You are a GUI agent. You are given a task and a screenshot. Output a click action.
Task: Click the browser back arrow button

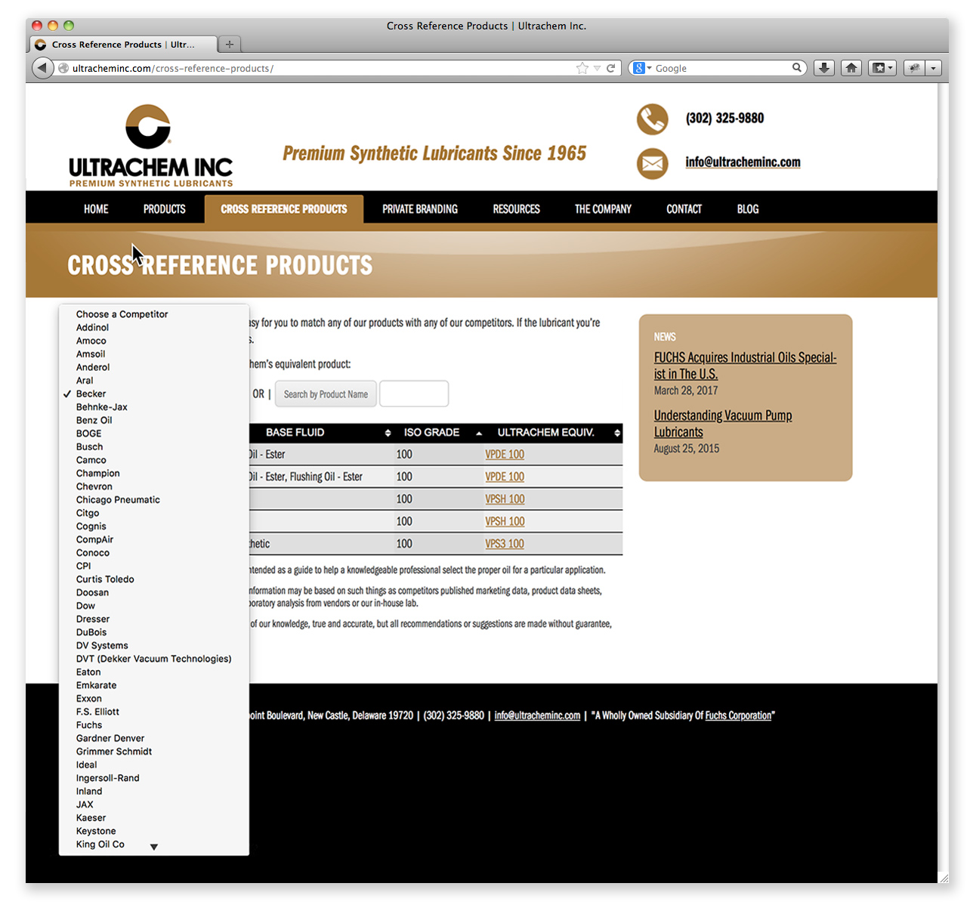[x=42, y=68]
